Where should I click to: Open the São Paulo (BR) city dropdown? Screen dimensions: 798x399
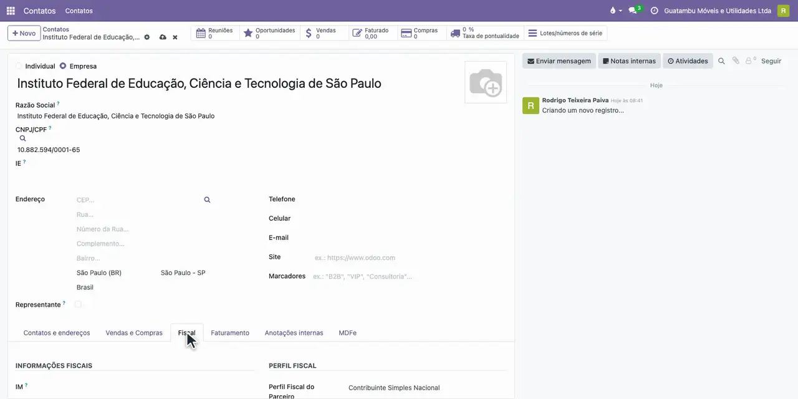coord(115,273)
